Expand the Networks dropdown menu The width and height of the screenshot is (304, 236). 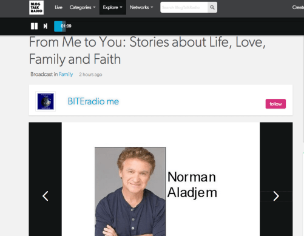[141, 7]
